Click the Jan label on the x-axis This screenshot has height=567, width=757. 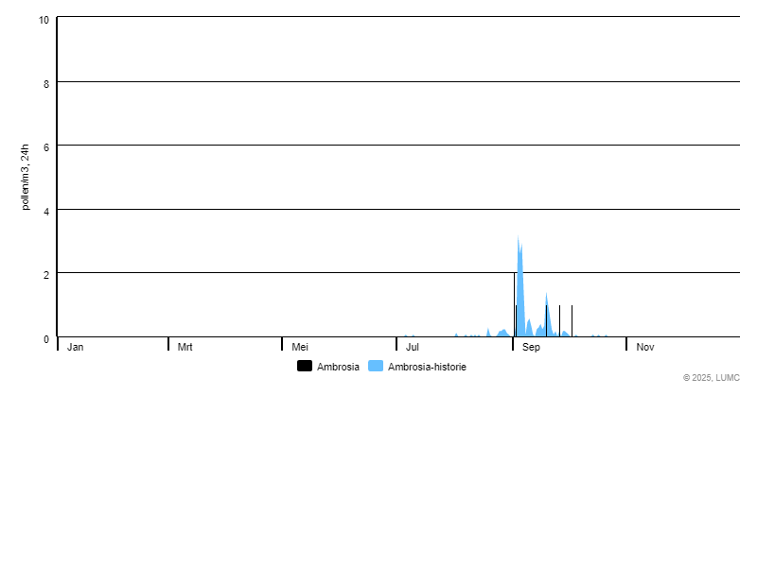click(x=76, y=347)
